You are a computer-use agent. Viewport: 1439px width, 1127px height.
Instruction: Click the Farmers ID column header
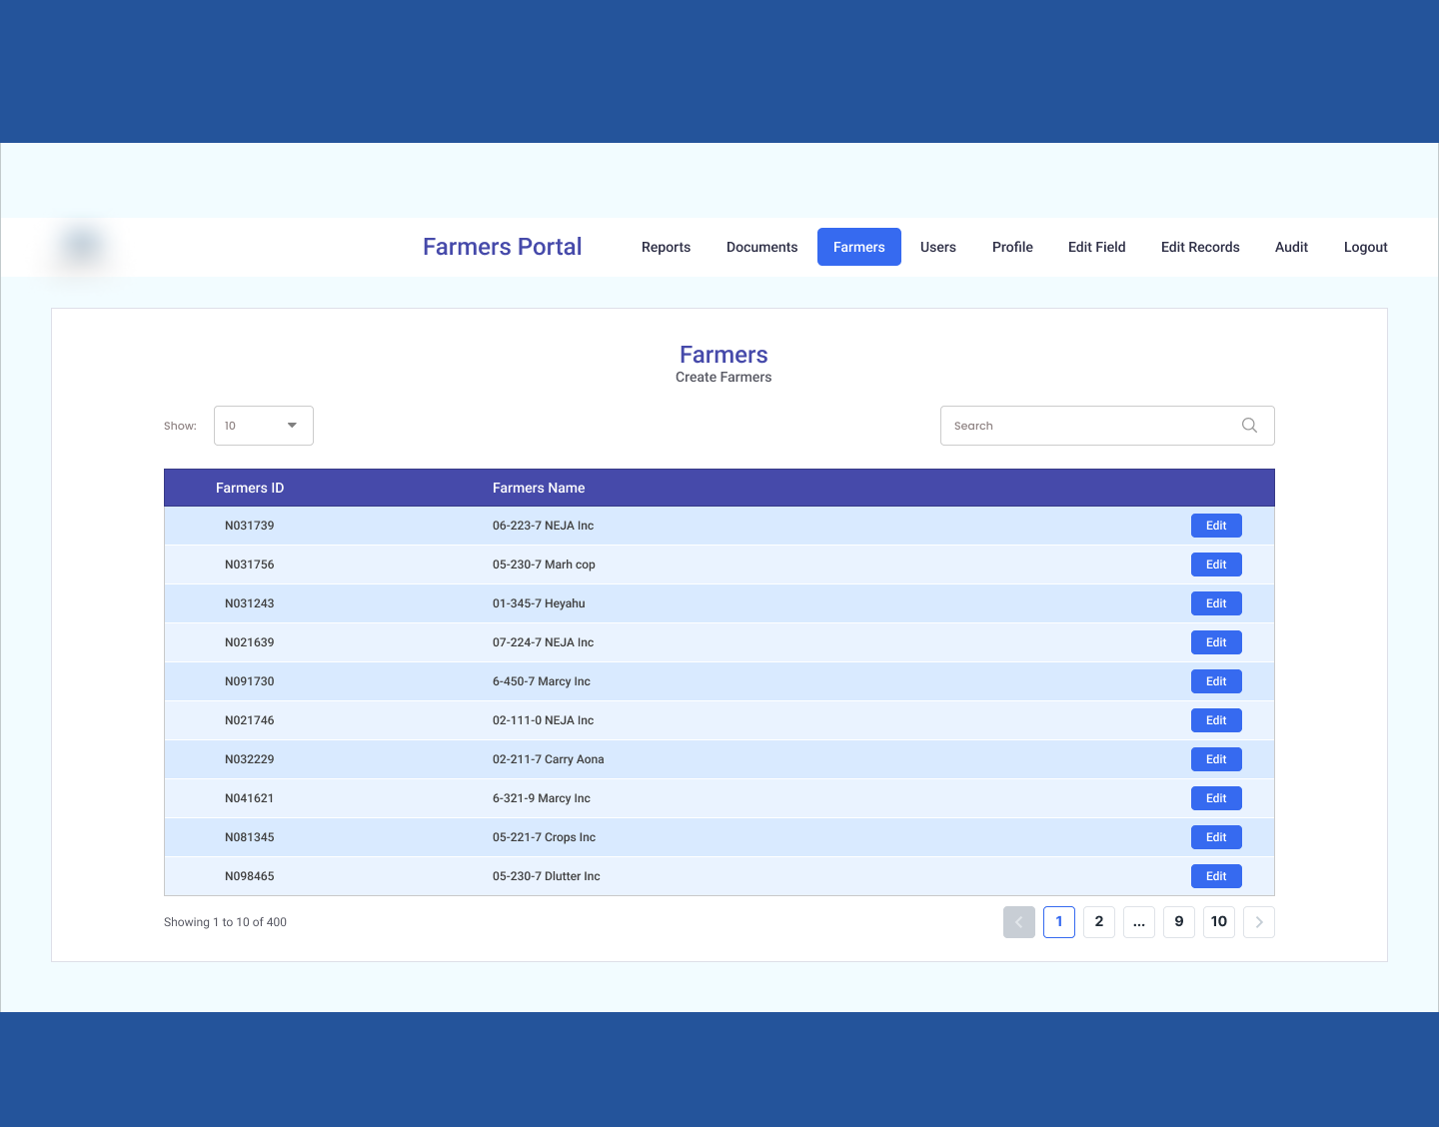[x=250, y=488]
